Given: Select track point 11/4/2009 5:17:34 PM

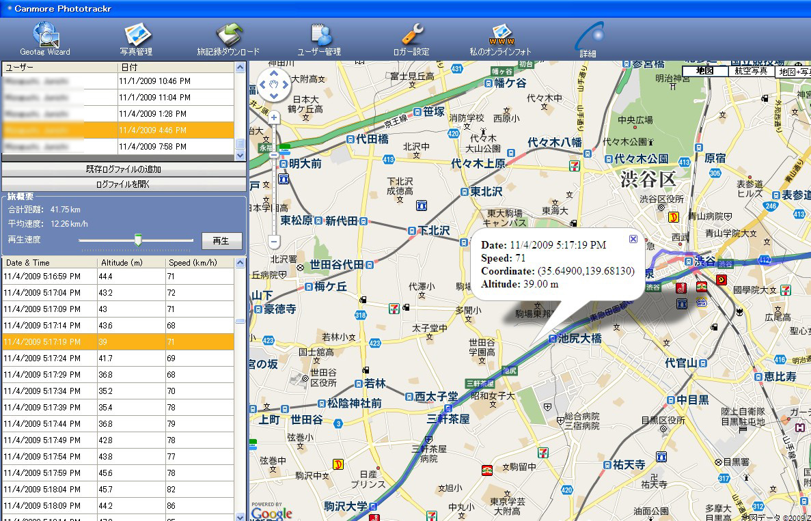Looking at the screenshot, I should click(118, 391).
